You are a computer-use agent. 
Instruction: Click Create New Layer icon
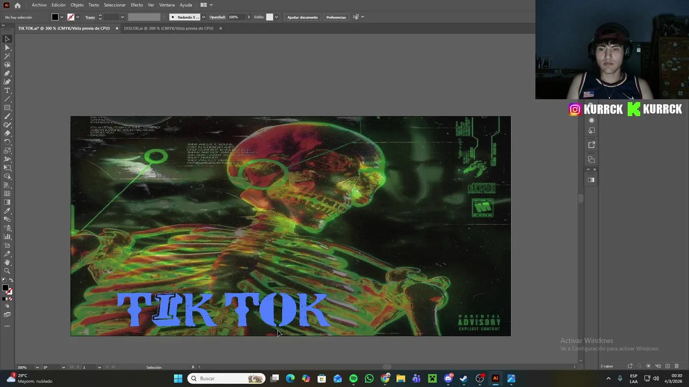click(x=667, y=366)
